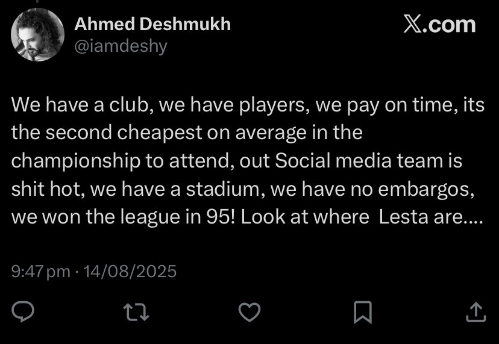Click the word 'championship' in the tweet
Viewport: 499px width, 344px height.
76,161
